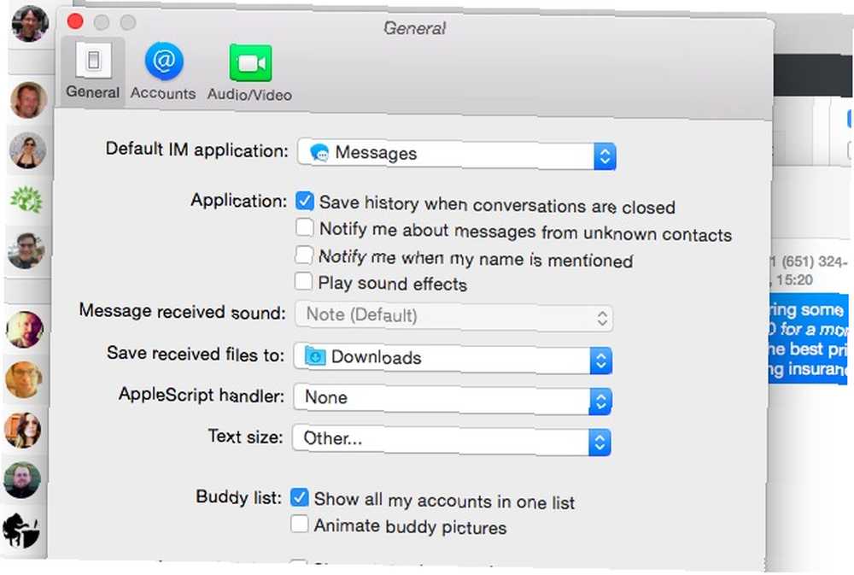Switch to the Accounts preferences tab
The width and height of the screenshot is (854, 575).
(163, 72)
